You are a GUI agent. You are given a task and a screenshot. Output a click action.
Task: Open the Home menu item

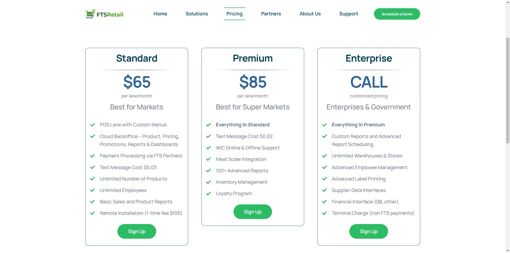click(x=160, y=14)
